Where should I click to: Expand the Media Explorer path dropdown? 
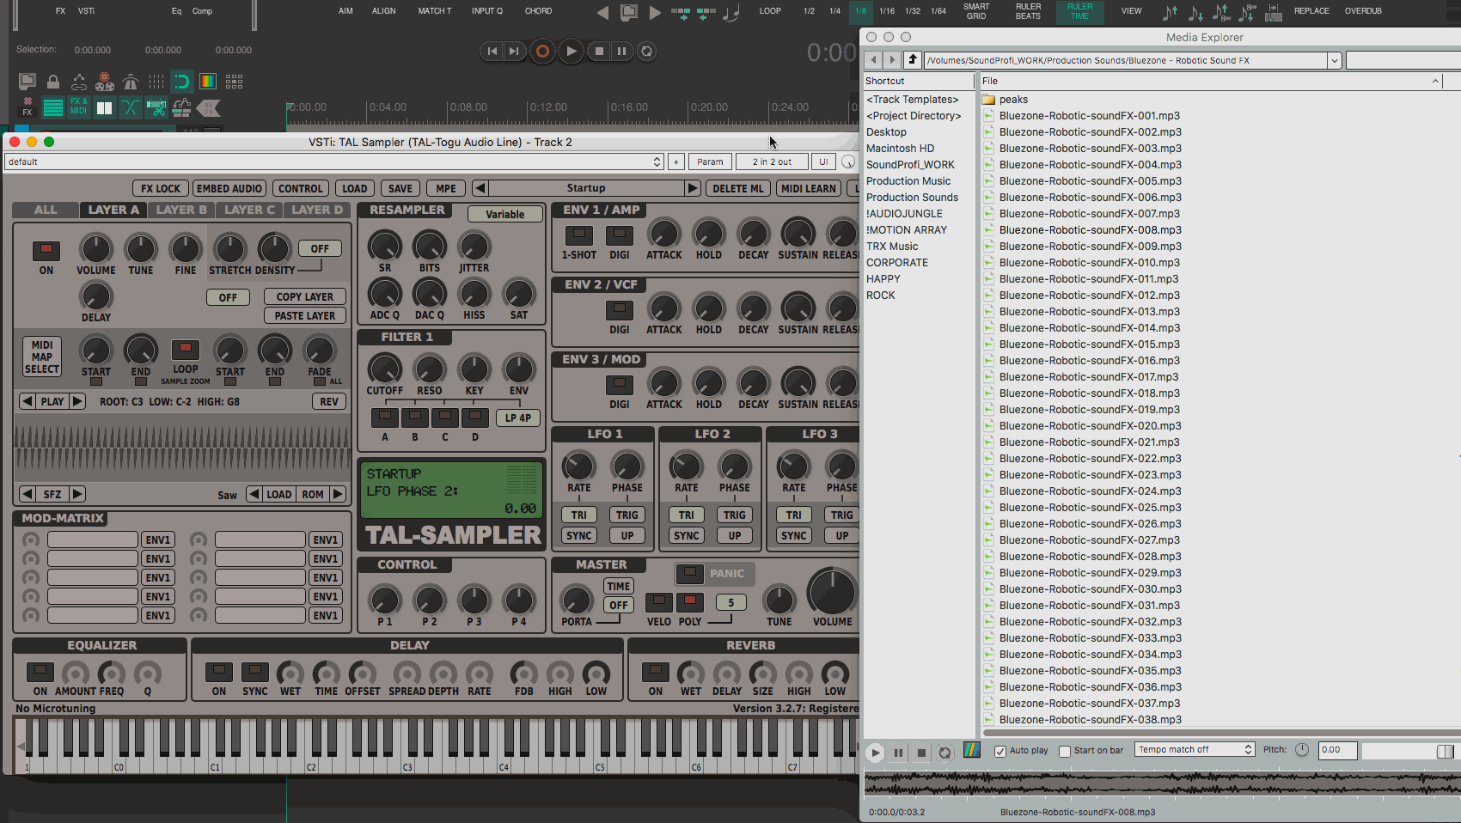pyautogui.click(x=1334, y=60)
